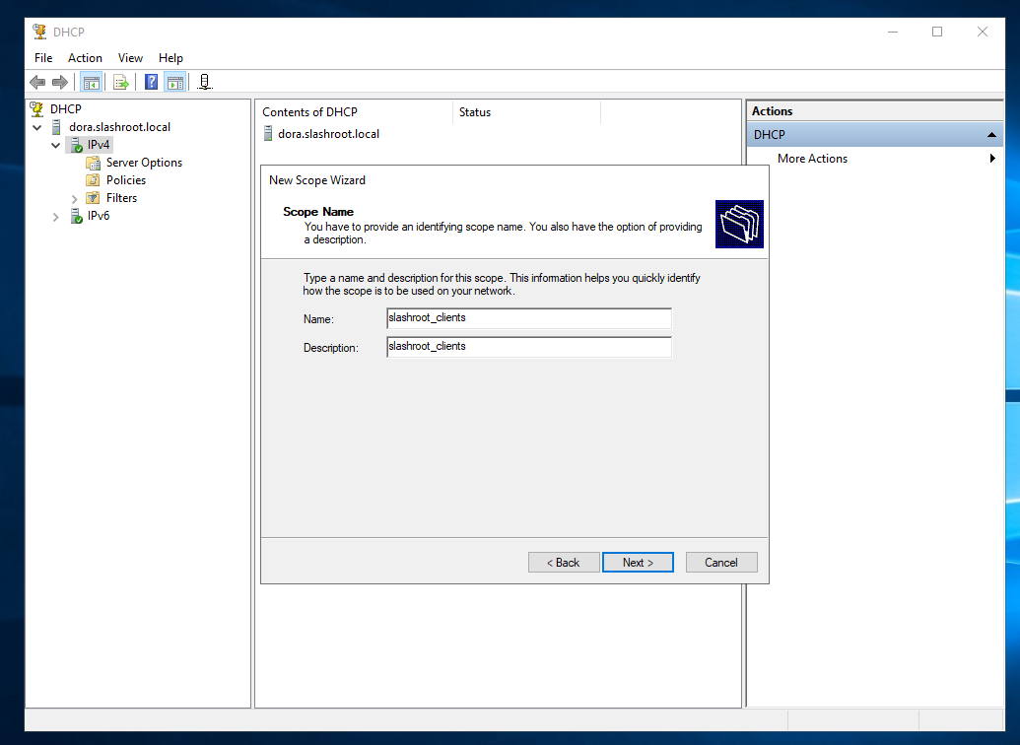
Task: Open More Actions submenu in Actions pane
Action: point(812,159)
